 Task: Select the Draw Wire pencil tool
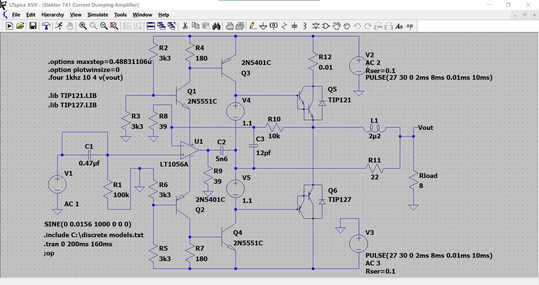pyautogui.click(x=253, y=26)
